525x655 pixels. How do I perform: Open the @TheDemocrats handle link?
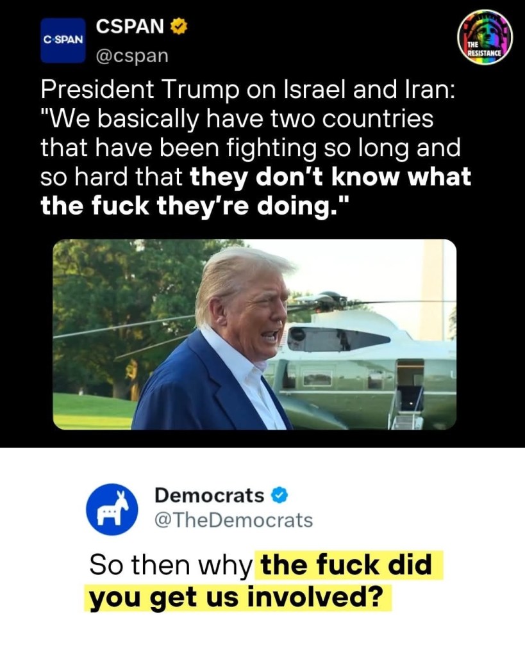233,520
